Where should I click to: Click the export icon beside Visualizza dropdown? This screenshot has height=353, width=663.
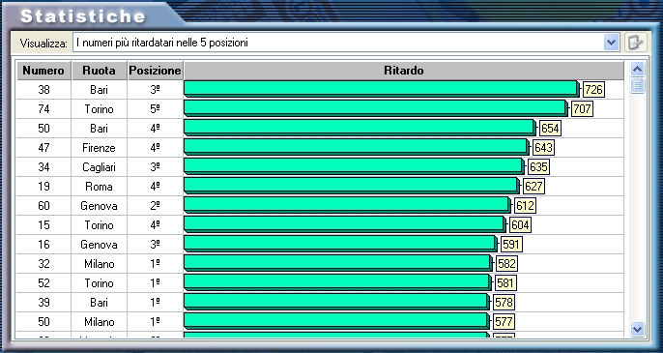tap(636, 43)
